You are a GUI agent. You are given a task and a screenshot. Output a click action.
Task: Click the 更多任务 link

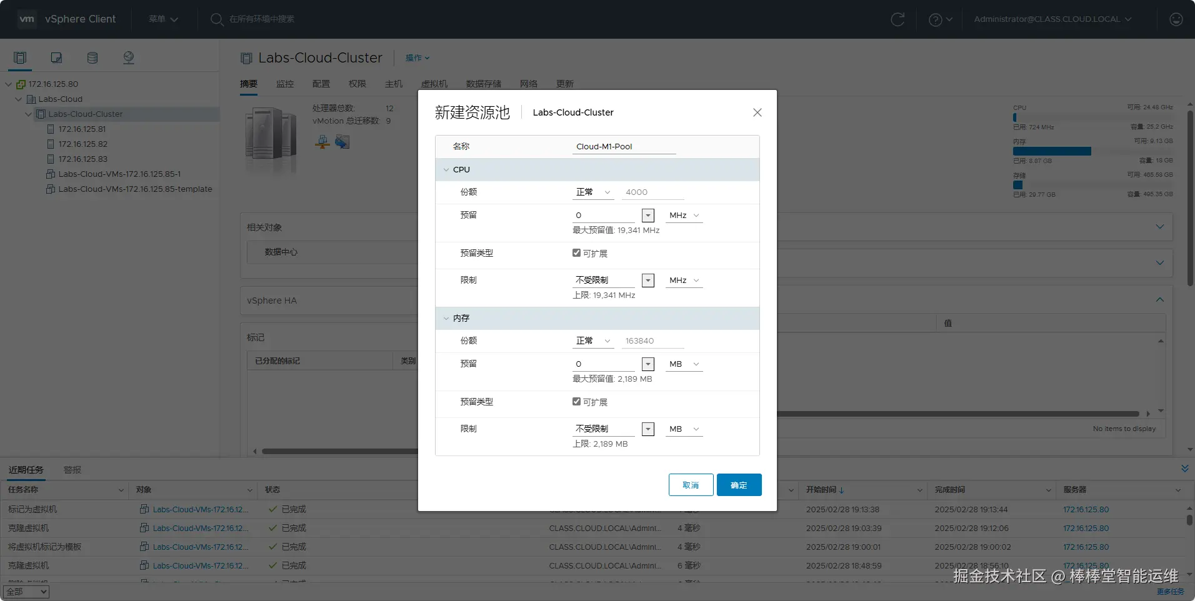click(1170, 592)
